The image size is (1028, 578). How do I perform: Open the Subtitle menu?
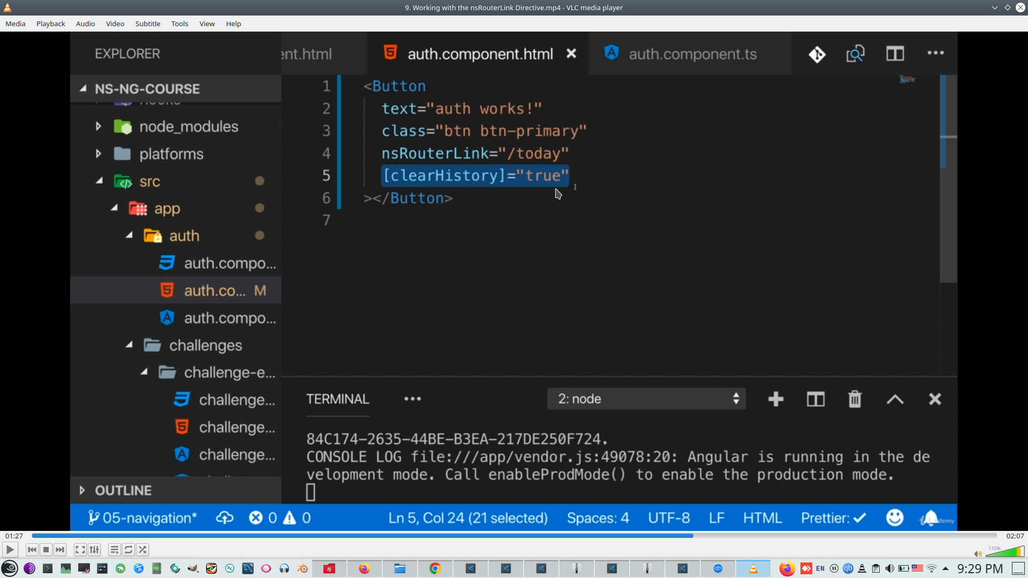147,24
